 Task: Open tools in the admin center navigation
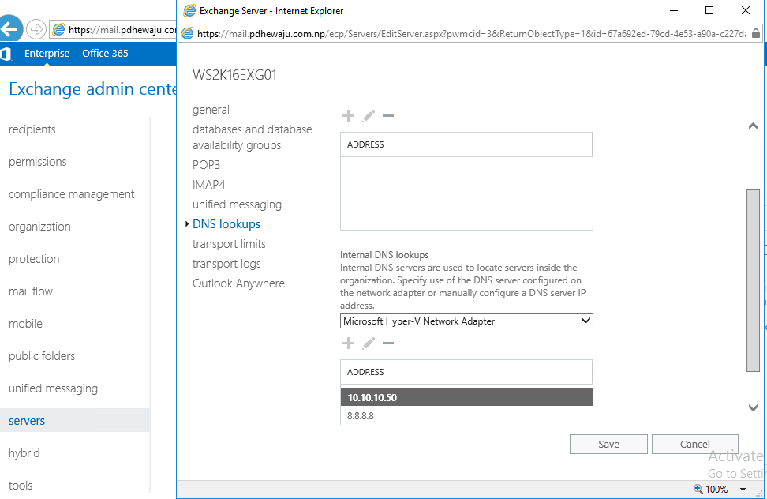[x=21, y=486]
